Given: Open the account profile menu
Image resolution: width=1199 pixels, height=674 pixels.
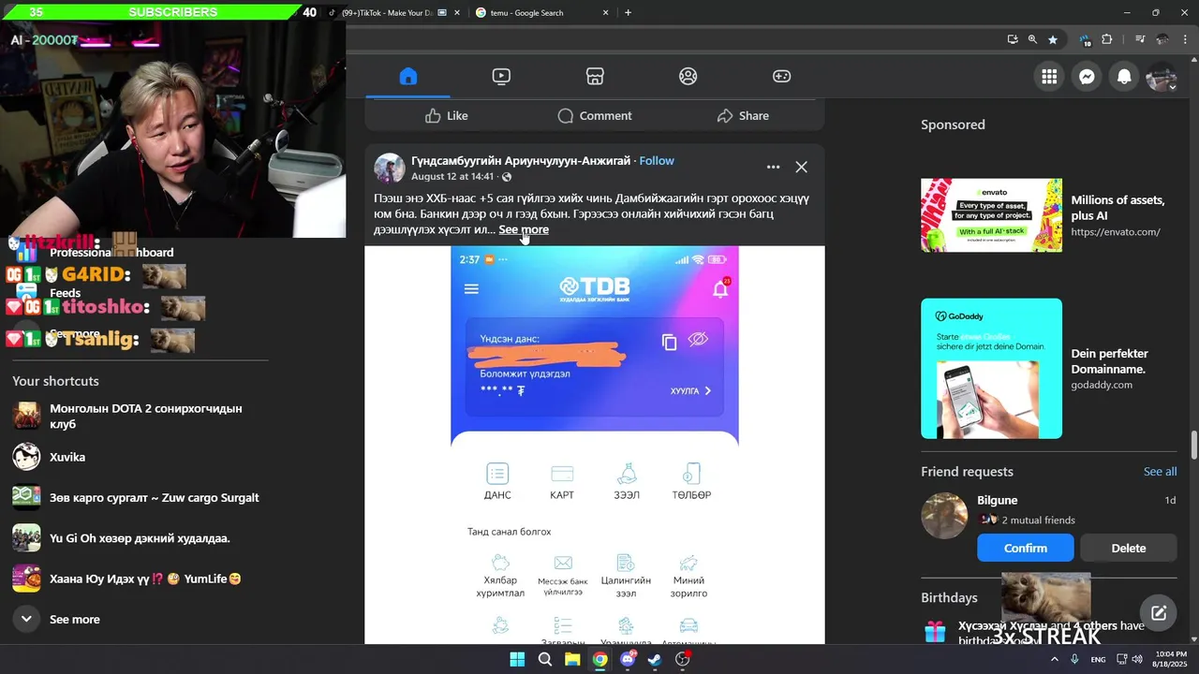Looking at the screenshot, I should [1162, 77].
